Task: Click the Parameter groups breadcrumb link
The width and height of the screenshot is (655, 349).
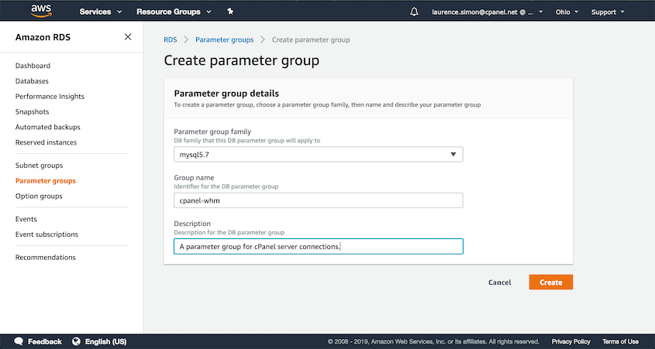Action: point(224,39)
